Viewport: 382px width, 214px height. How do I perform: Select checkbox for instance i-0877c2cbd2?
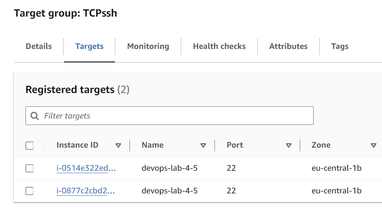tap(30, 191)
